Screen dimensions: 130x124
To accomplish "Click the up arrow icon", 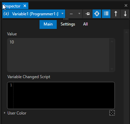I will click(x=116, y=14).
